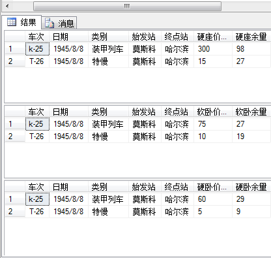Click the 硬座余量 column header
271x258 pixels.
tap(251, 37)
